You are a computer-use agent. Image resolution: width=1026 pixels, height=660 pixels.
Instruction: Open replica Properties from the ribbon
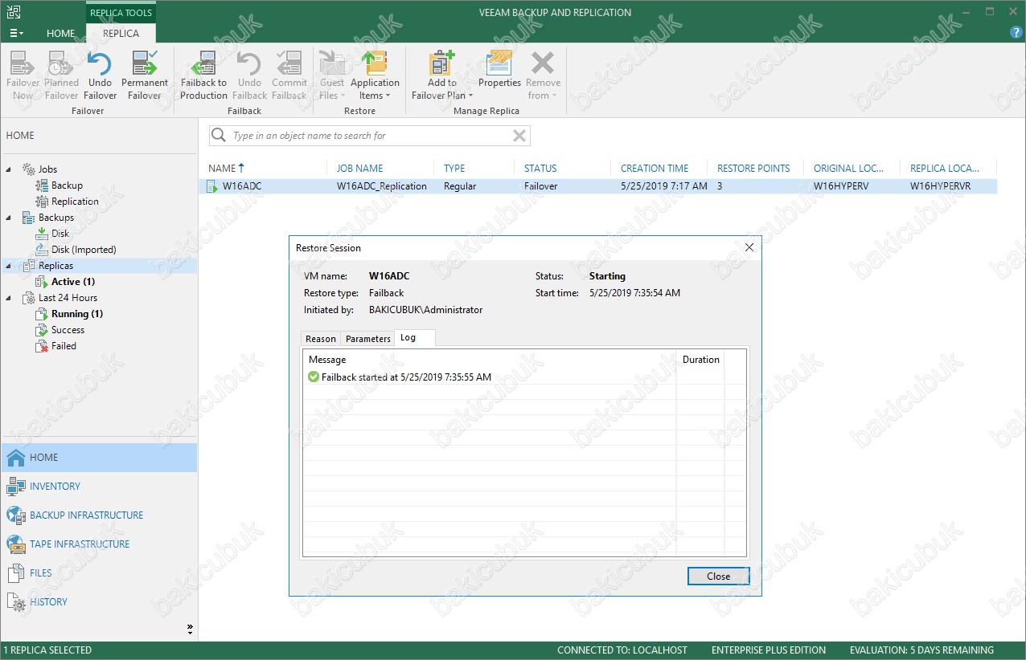coord(499,70)
